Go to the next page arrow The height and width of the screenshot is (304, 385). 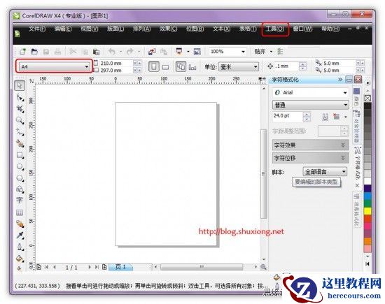(x=90, y=267)
